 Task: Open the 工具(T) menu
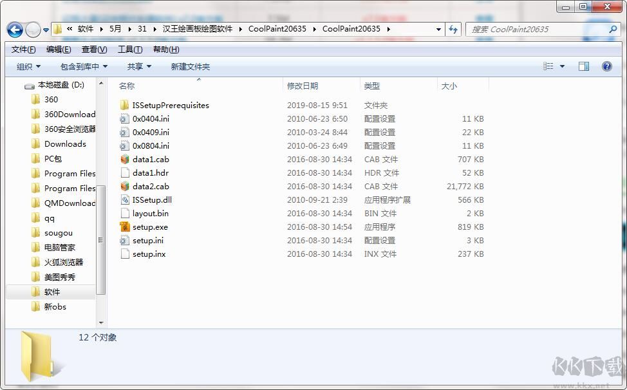pyautogui.click(x=130, y=49)
